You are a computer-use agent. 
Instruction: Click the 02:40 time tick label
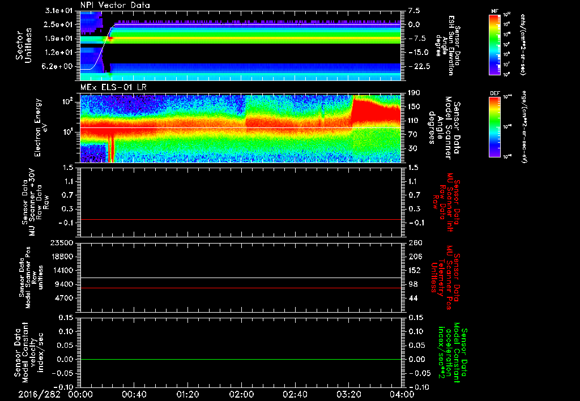pos(295,394)
